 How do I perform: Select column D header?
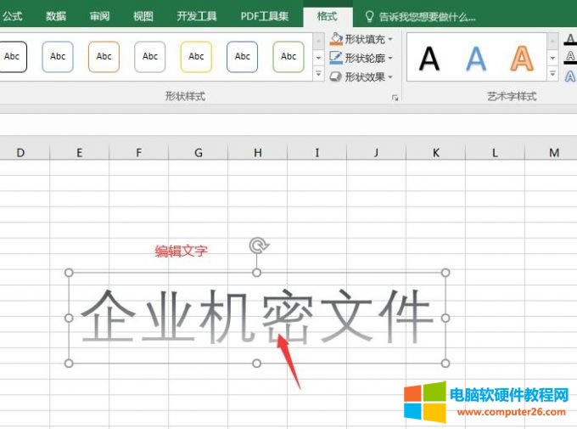point(20,152)
